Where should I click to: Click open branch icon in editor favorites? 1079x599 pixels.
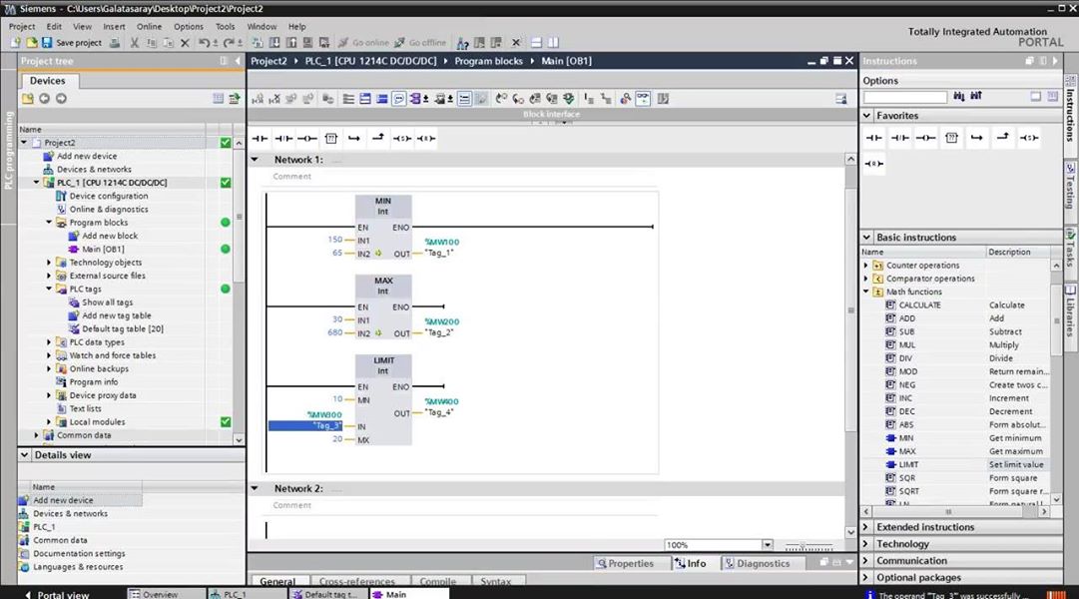pyautogui.click(x=353, y=139)
